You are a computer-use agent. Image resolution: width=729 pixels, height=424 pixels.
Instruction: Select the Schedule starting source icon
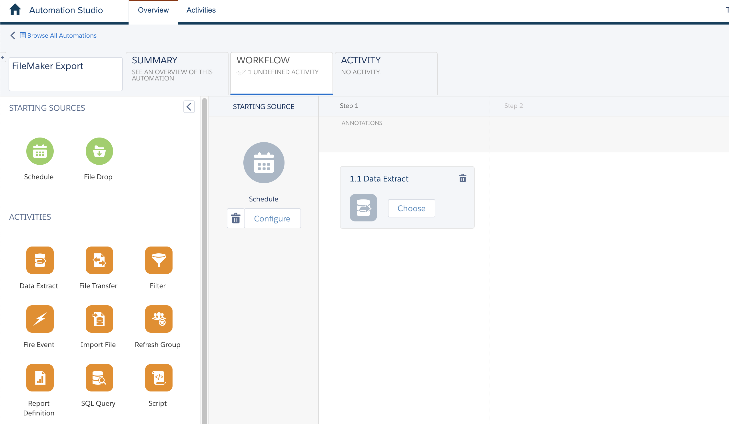click(40, 151)
